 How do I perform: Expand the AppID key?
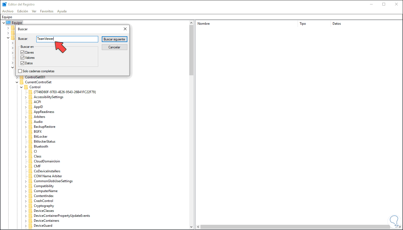(26, 107)
